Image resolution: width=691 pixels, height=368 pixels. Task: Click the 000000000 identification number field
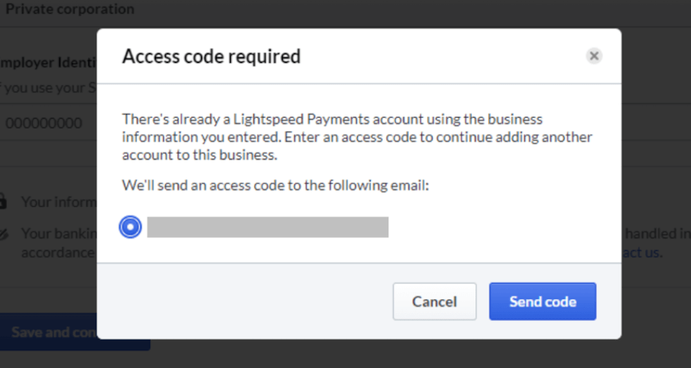coord(45,124)
